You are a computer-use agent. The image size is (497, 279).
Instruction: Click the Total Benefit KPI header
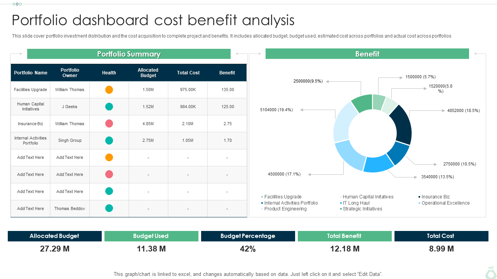pos(345,236)
